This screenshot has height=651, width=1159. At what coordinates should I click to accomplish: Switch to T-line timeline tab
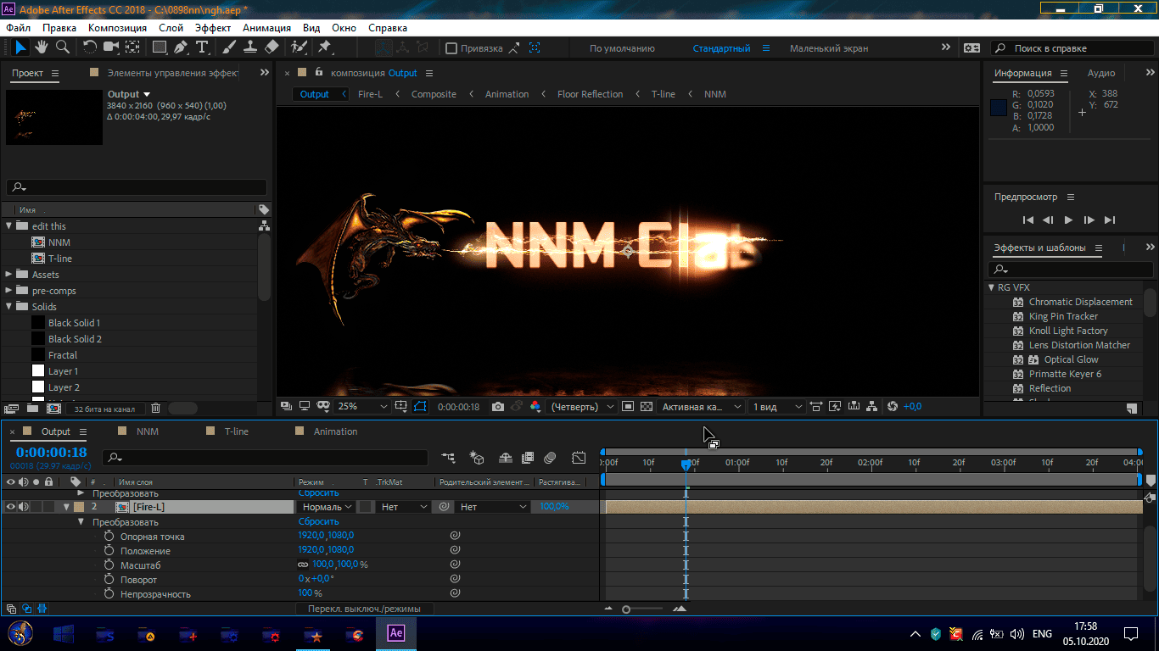pos(237,431)
